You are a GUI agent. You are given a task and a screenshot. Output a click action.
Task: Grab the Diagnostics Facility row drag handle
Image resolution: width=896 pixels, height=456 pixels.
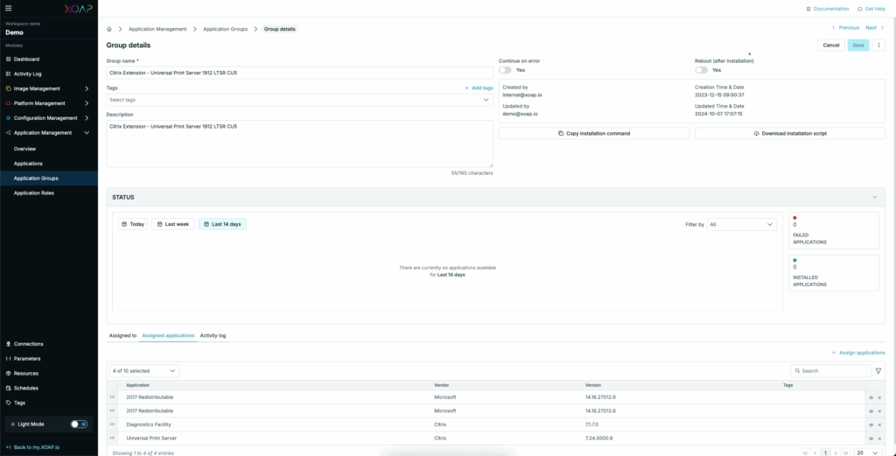coord(112,424)
